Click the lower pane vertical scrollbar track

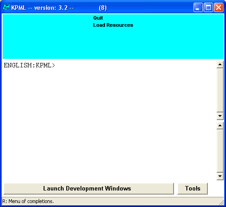220,151
